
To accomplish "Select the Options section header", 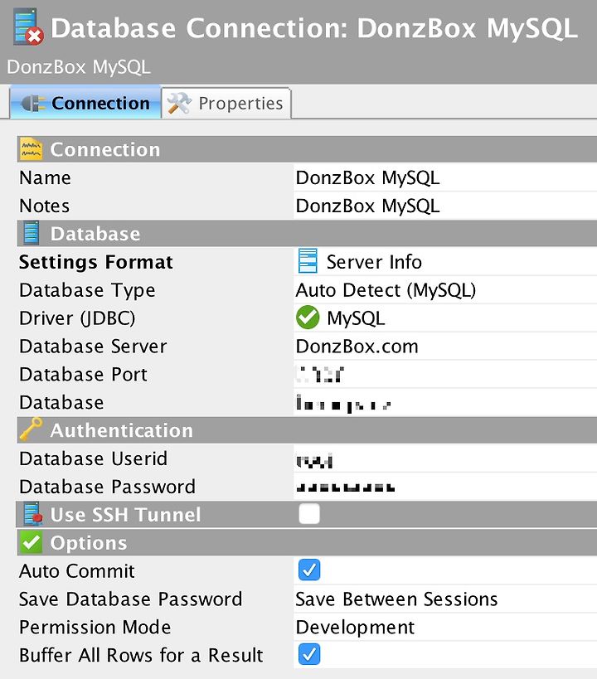I will pyautogui.click(x=307, y=542).
